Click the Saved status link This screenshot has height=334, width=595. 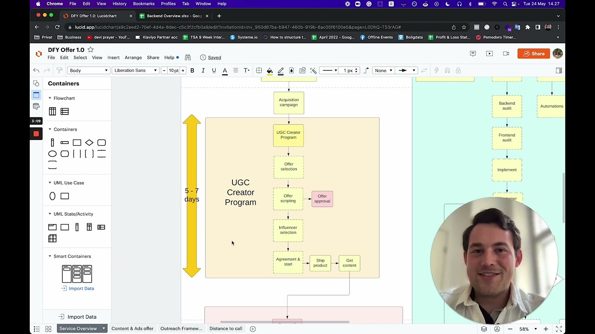214,58
